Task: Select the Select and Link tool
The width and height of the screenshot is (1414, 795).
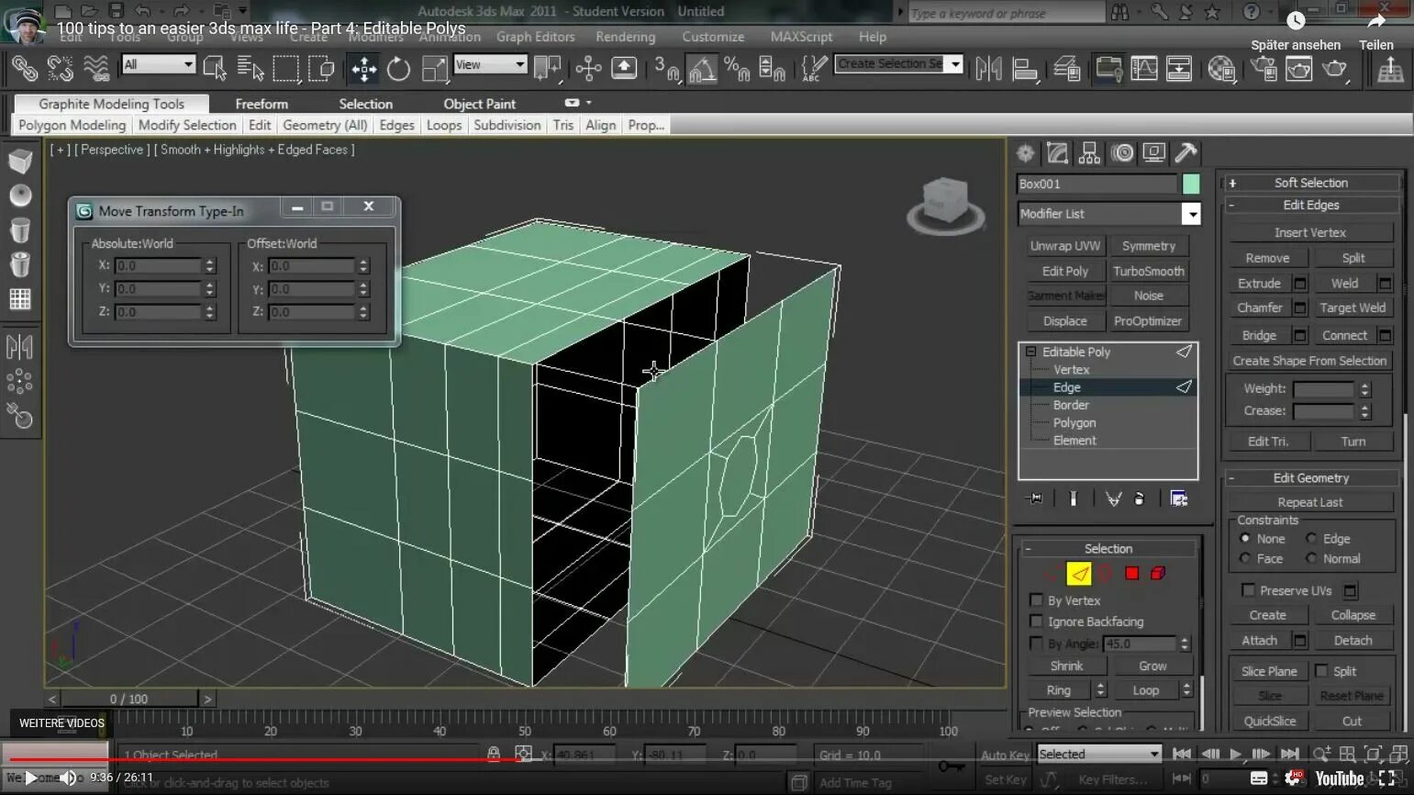Action: [25, 68]
